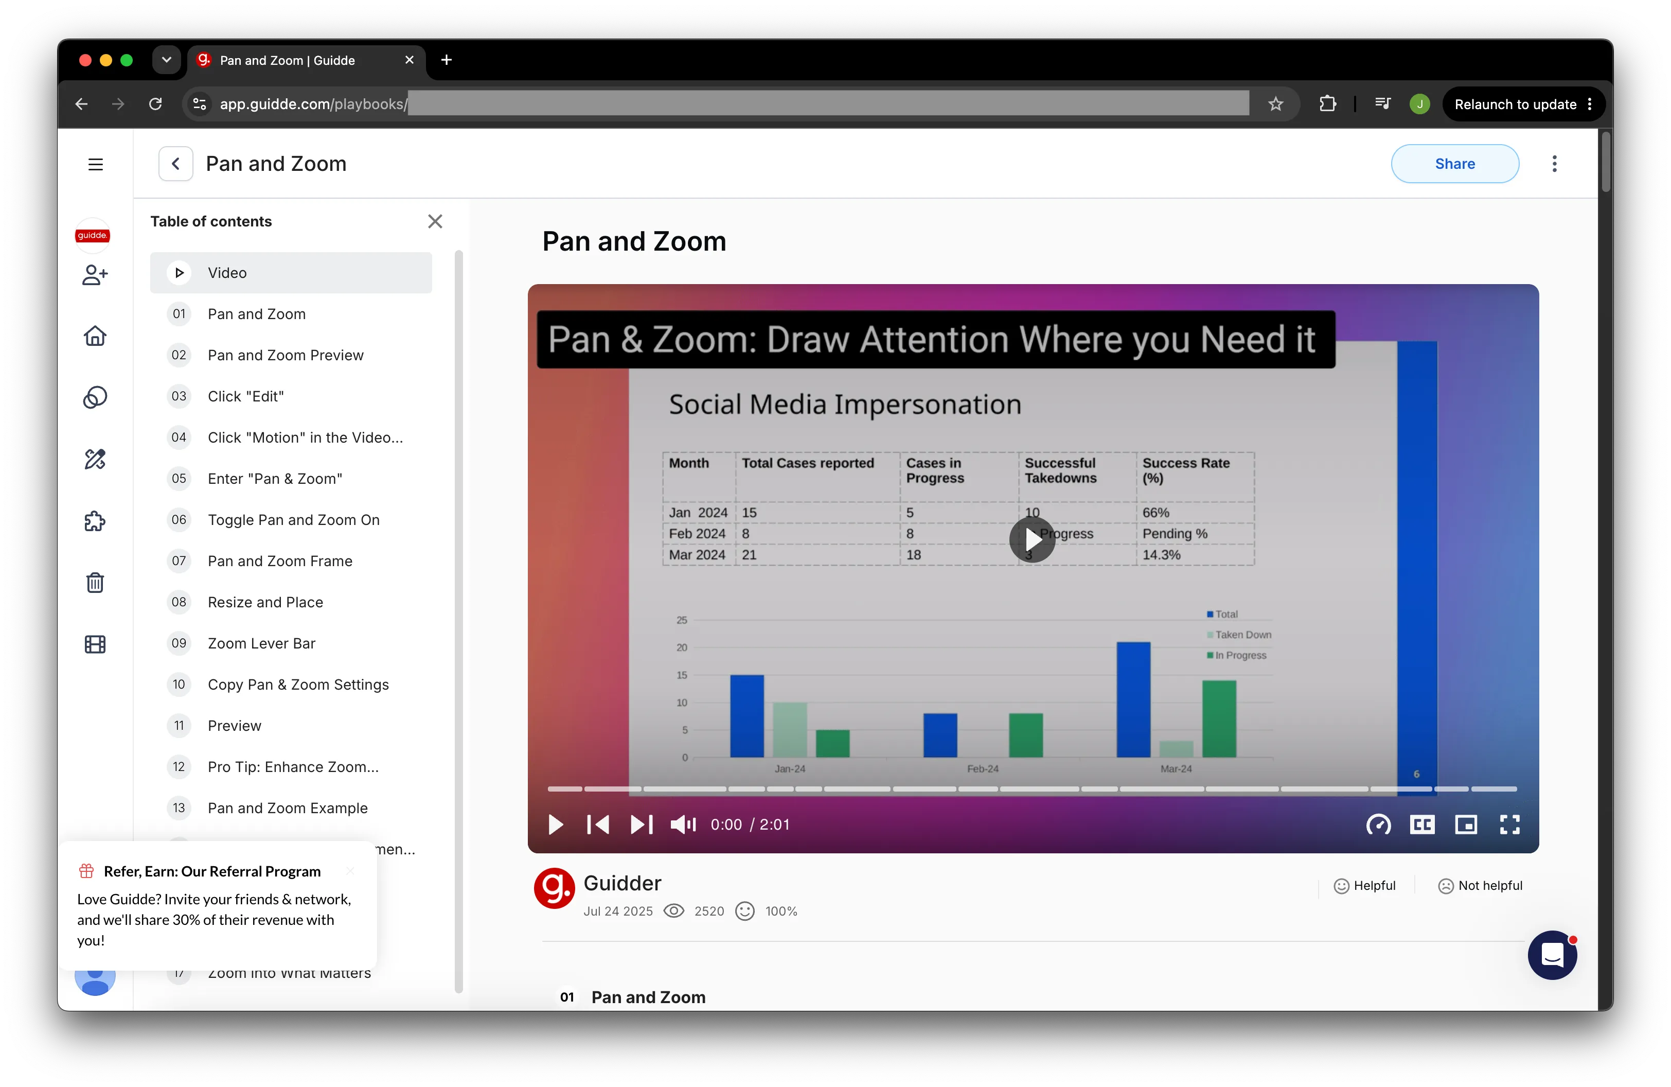The height and width of the screenshot is (1087, 1671).
Task: Jump to step 10 Copy Pan & Zoom Settings
Action: click(291, 685)
